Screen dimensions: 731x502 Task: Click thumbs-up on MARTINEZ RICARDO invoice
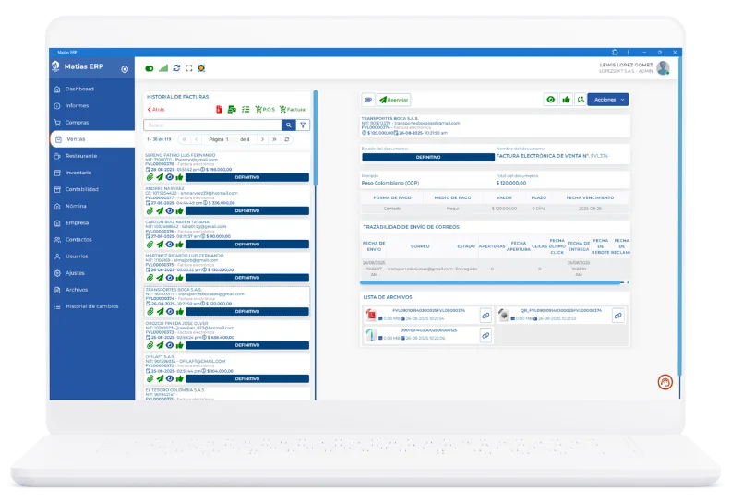[x=179, y=278]
